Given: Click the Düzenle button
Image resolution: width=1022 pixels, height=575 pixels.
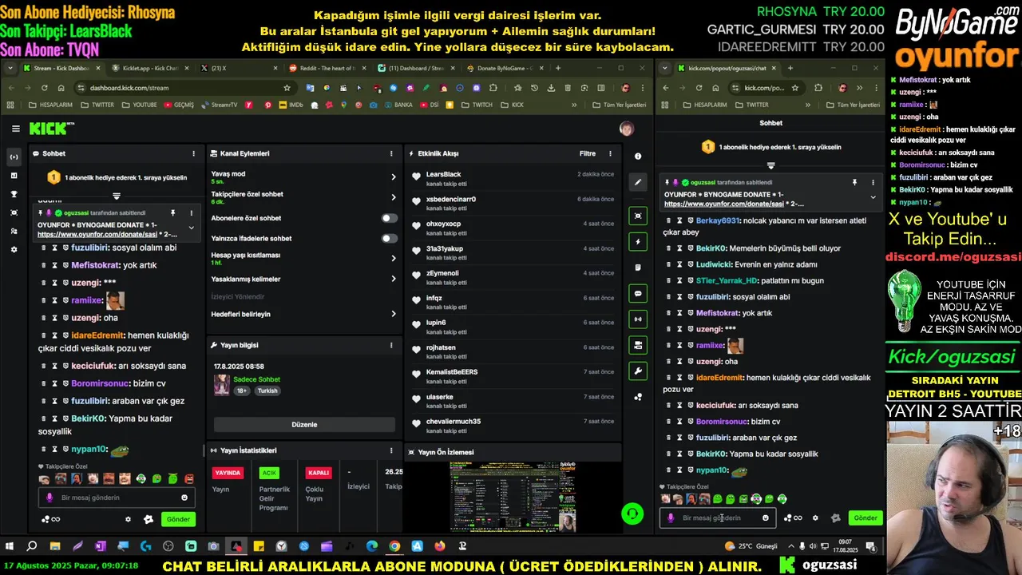Looking at the screenshot, I should (x=303, y=424).
